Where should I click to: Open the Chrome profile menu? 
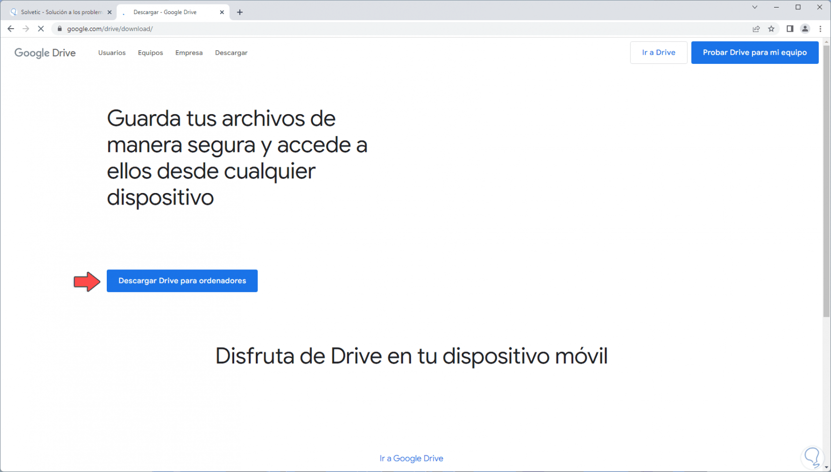coord(805,29)
